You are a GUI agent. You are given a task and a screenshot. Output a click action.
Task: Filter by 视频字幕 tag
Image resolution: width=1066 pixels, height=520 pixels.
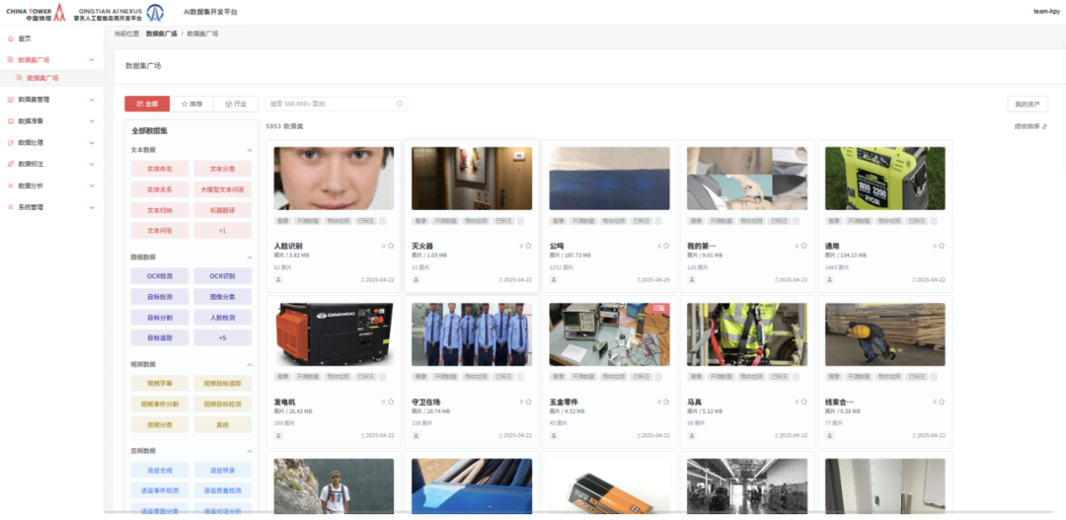[x=160, y=384]
